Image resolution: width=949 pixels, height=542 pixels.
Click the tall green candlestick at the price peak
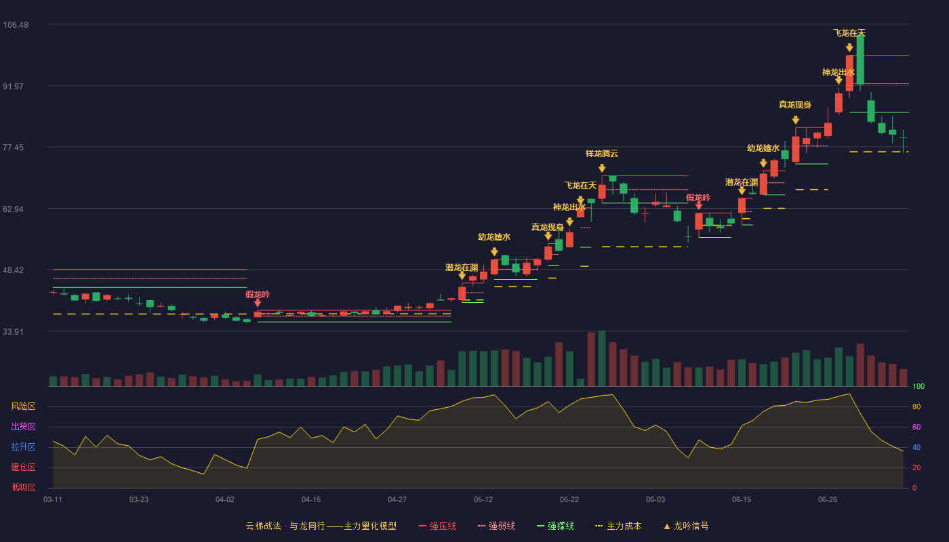click(x=860, y=60)
